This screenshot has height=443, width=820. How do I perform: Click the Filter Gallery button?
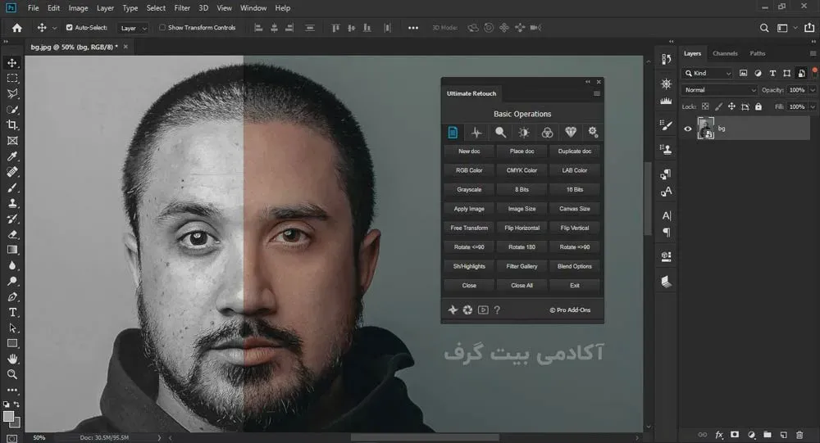(522, 266)
